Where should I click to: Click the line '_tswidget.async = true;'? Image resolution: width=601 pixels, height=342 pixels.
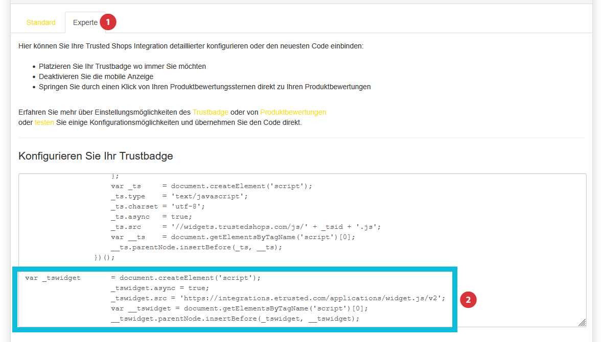[160, 288]
